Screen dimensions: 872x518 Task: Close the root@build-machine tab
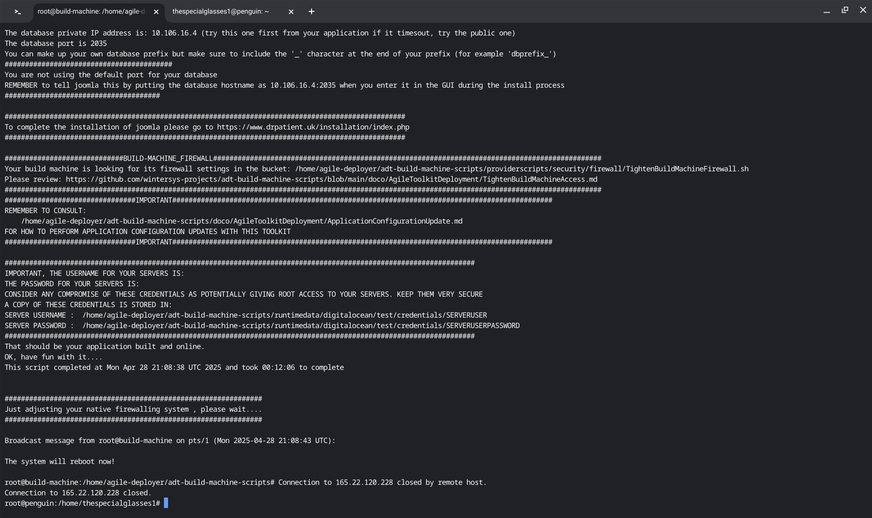point(156,12)
